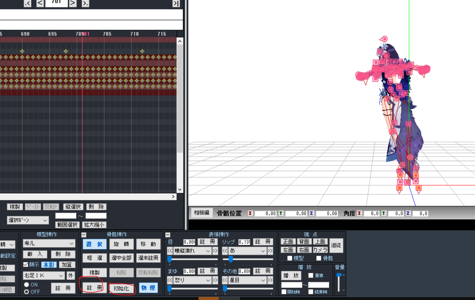
Task: Jump to previous keyframe with .< button
Action: pyautogui.click(x=28, y=3)
